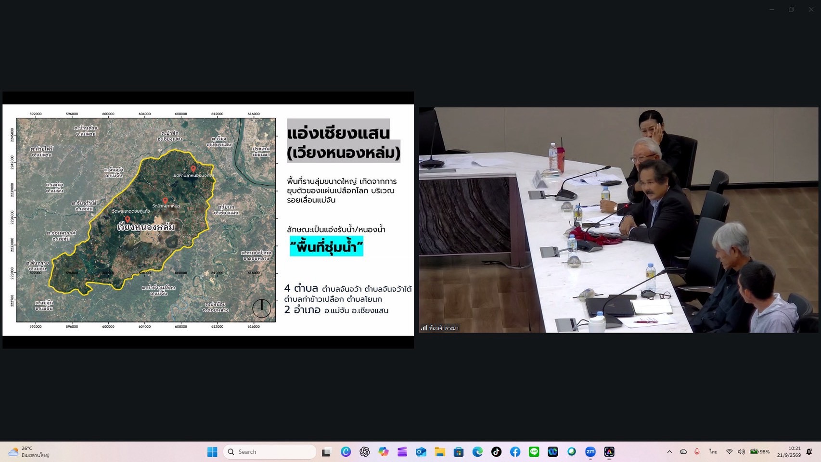The image size is (821, 462).
Task: Toggle the microphone in use indicator
Action: tap(697, 452)
